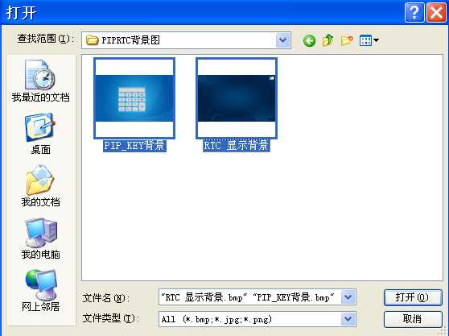Click the PIPRTC背景图 folder icon in lookup box

pos(93,39)
